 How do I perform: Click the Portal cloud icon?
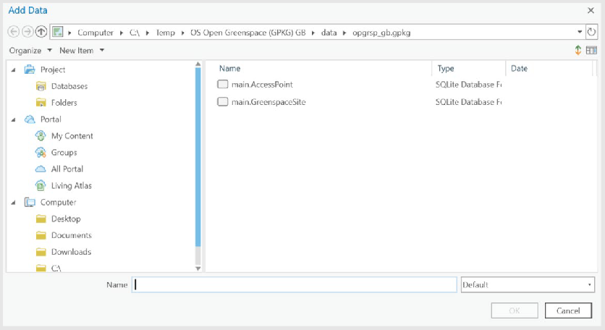(30, 119)
